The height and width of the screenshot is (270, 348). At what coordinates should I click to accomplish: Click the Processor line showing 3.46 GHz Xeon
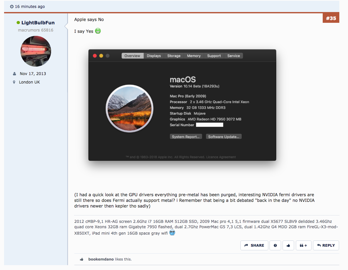tap(209, 102)
